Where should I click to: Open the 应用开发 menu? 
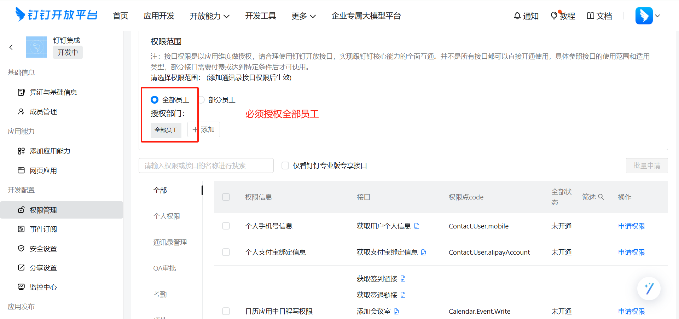[x=159, y=16]
